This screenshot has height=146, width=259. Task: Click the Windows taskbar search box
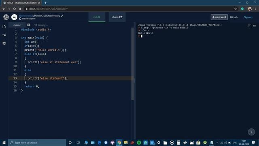point(37,142)
